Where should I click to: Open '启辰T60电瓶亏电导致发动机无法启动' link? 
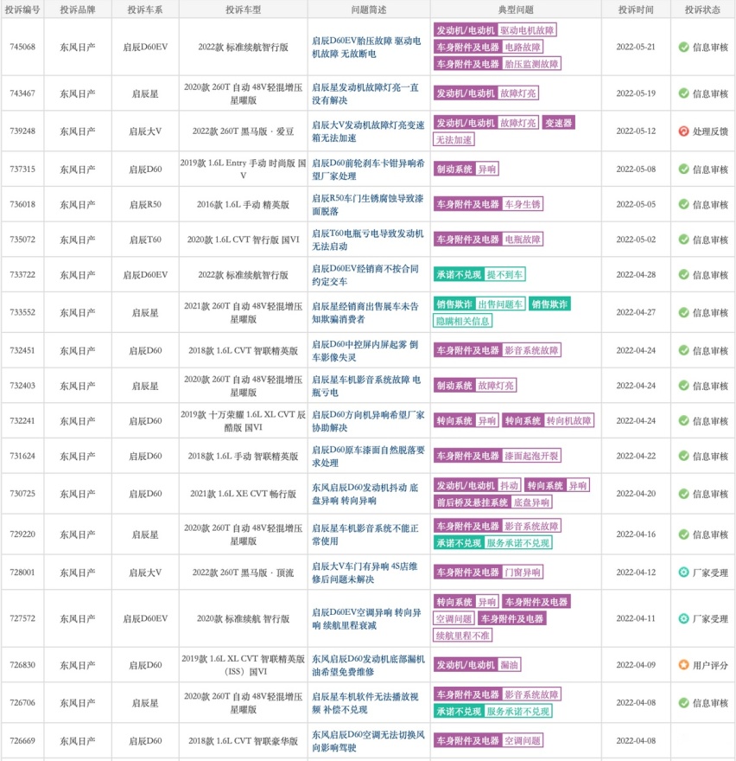(x=367, y=240)
